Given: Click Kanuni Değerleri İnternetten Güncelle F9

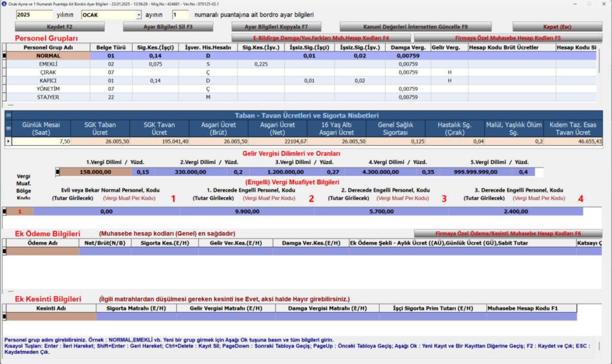Looking at the screenshot, I should coord(416,27).
